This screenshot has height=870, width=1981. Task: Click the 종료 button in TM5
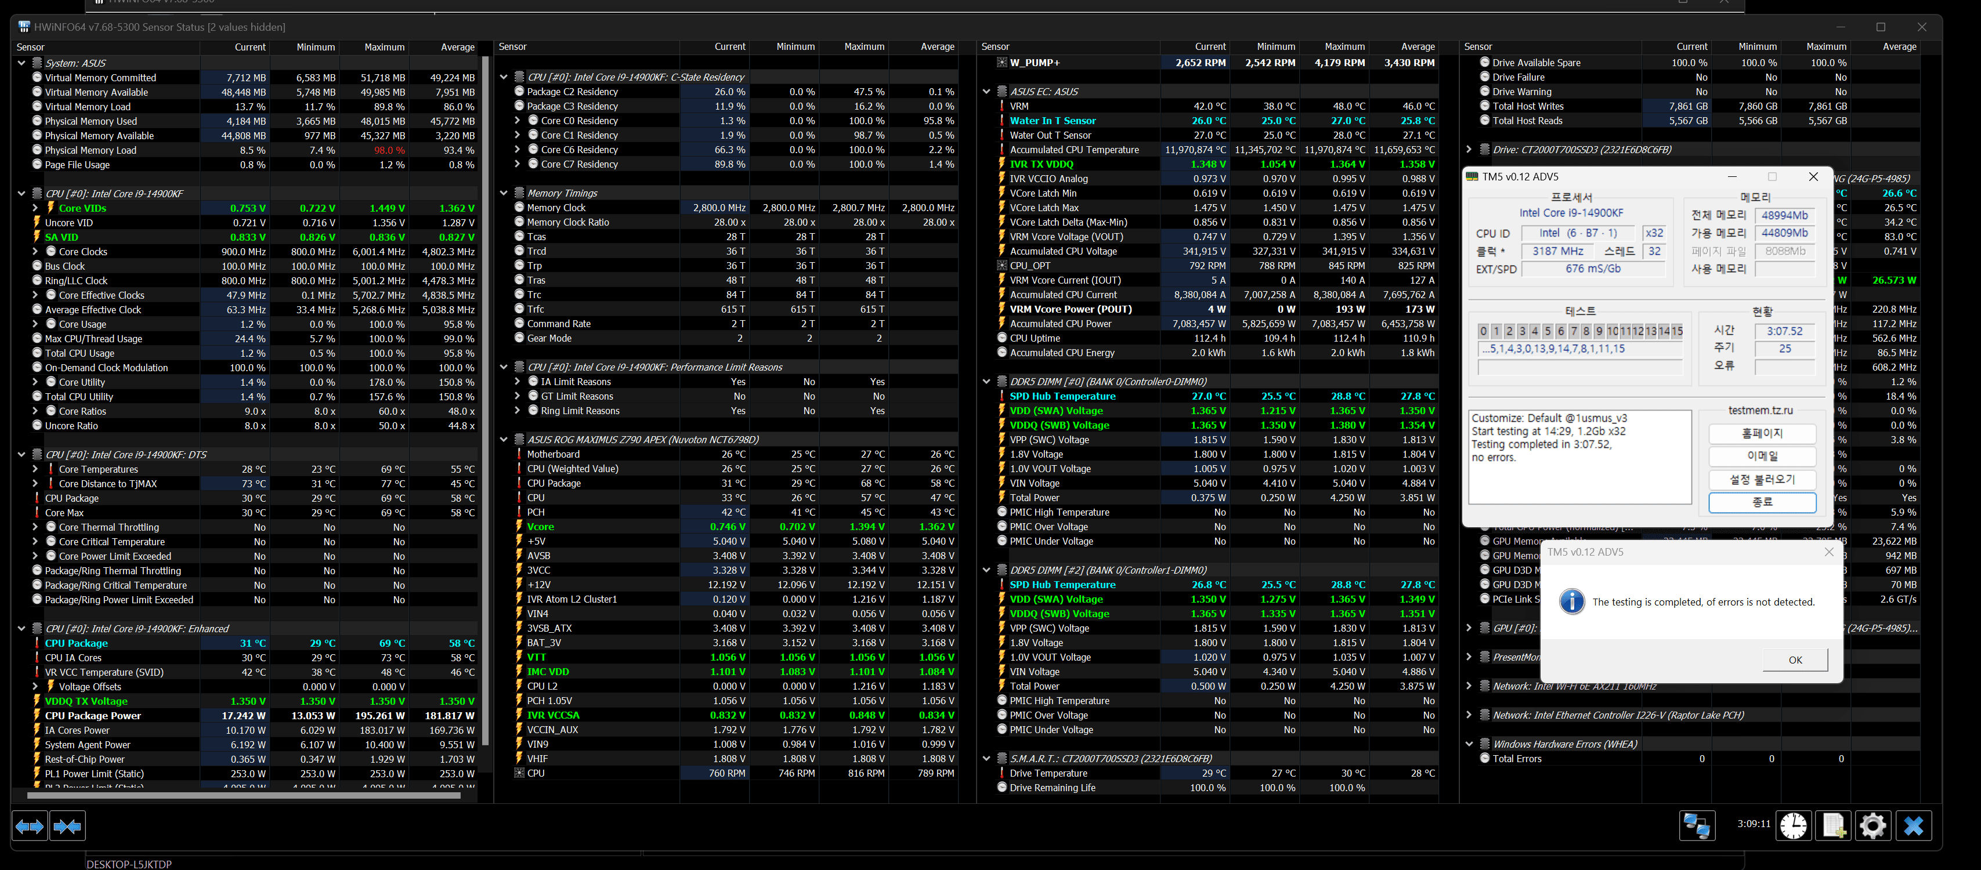[1762, 502]
